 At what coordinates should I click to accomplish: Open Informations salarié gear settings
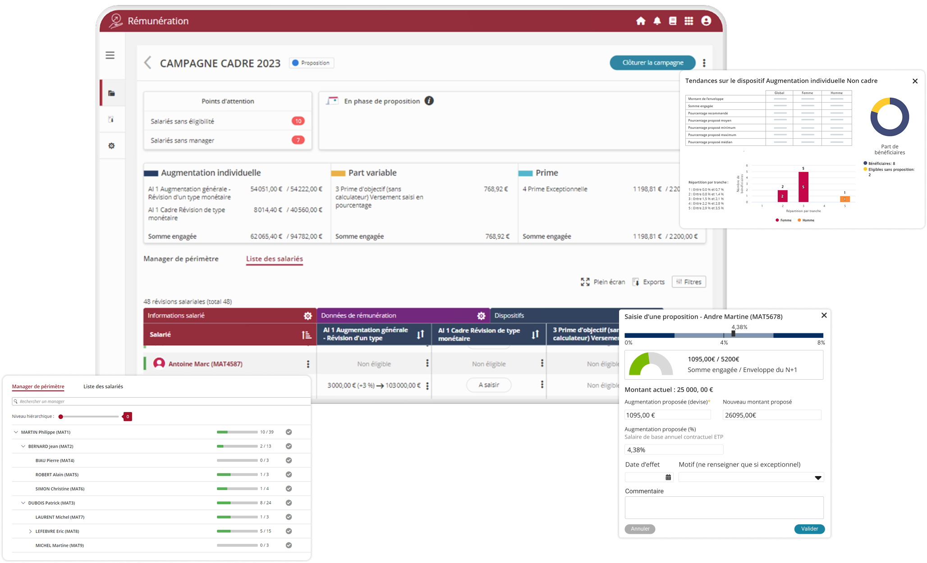[307, 316]
